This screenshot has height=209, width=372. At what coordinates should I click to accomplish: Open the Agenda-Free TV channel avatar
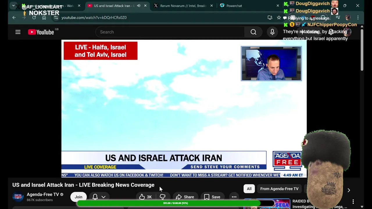click(18, 197)
